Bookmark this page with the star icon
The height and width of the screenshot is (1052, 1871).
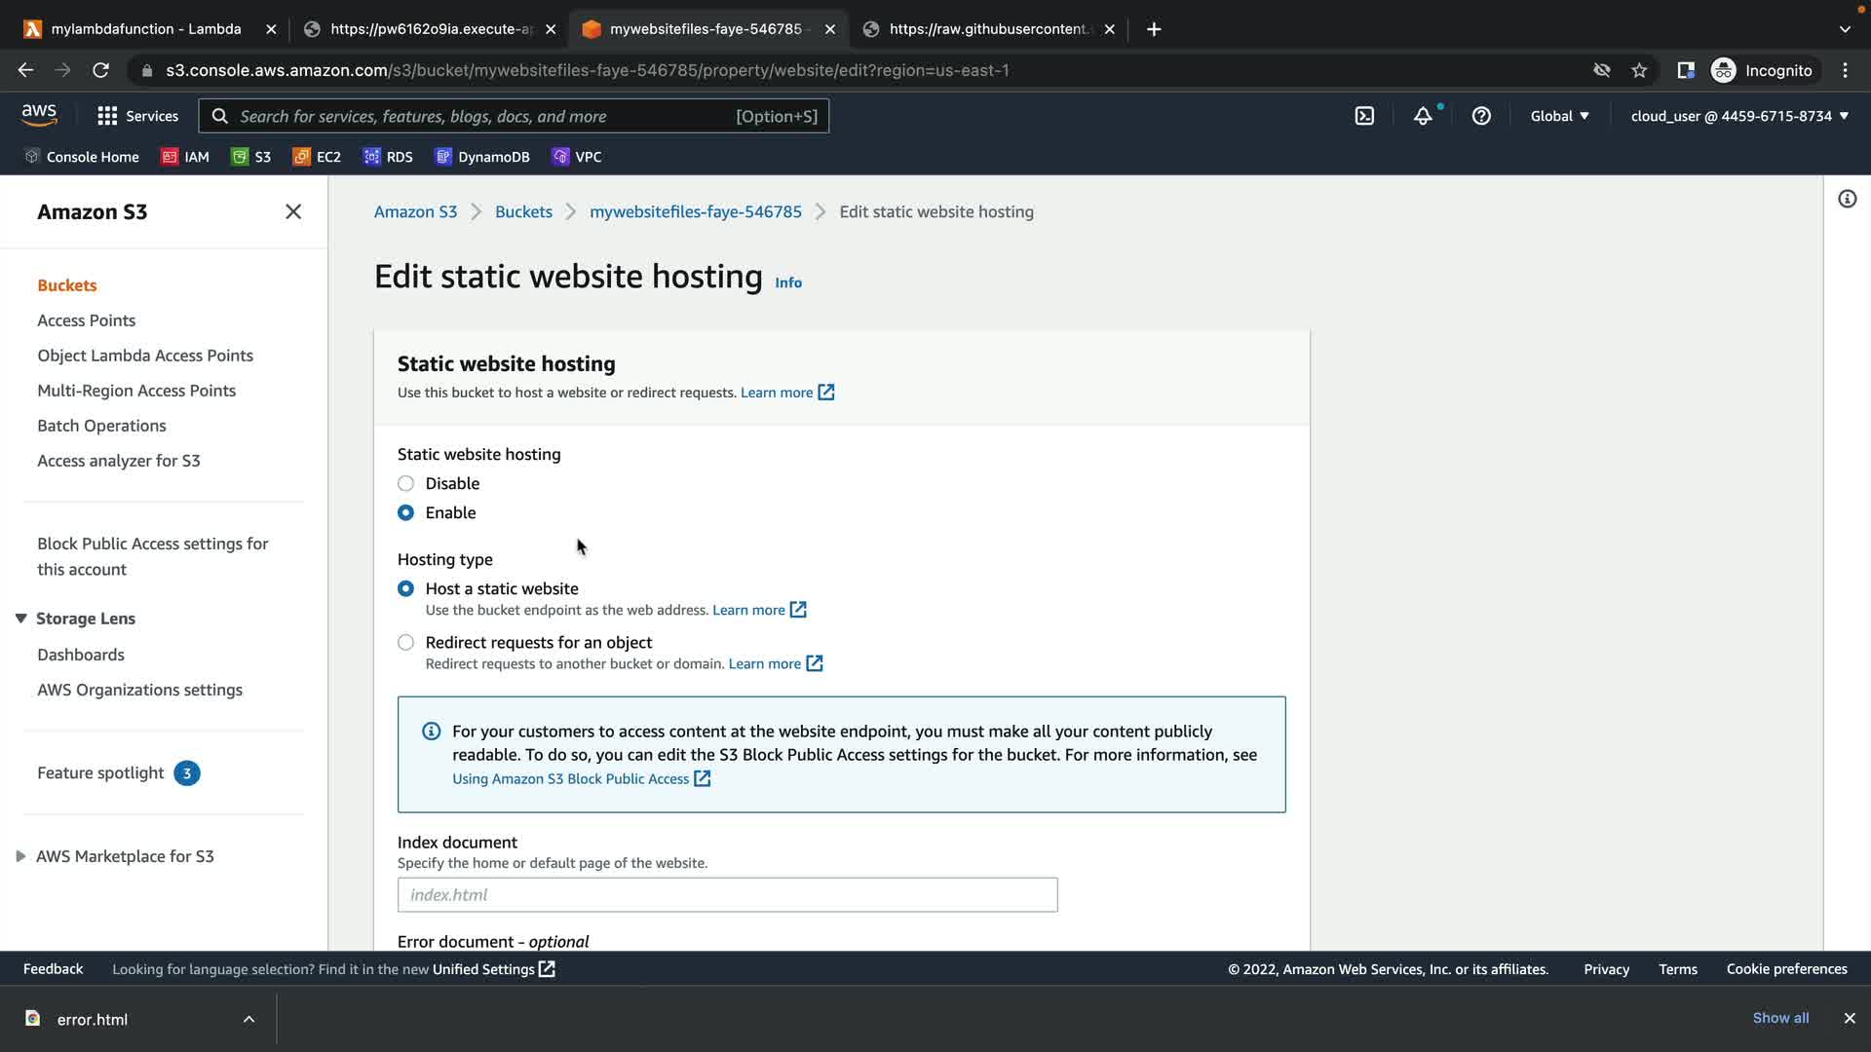pos(1639,70)
